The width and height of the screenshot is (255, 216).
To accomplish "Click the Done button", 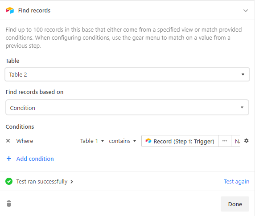I will (x=235, y=204).
